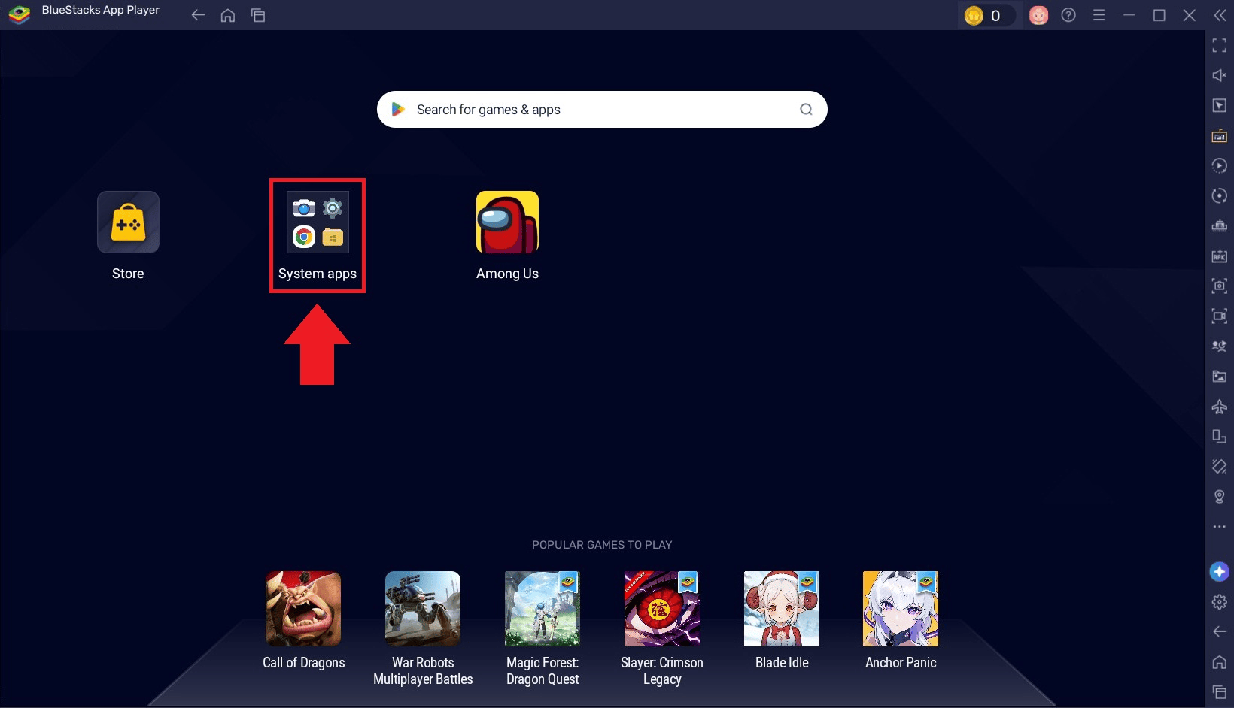The height and width of the screenshot is (708, 1234).
Task: Open recent apps from the title bar
Action: pyautogui.click(x=258, y=15)
